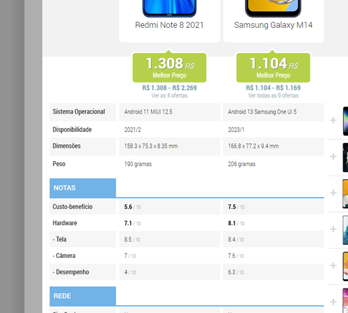This screenshot has height=313, width=348.
Task: Select the REDE section header
Action: tap(83, 296)
